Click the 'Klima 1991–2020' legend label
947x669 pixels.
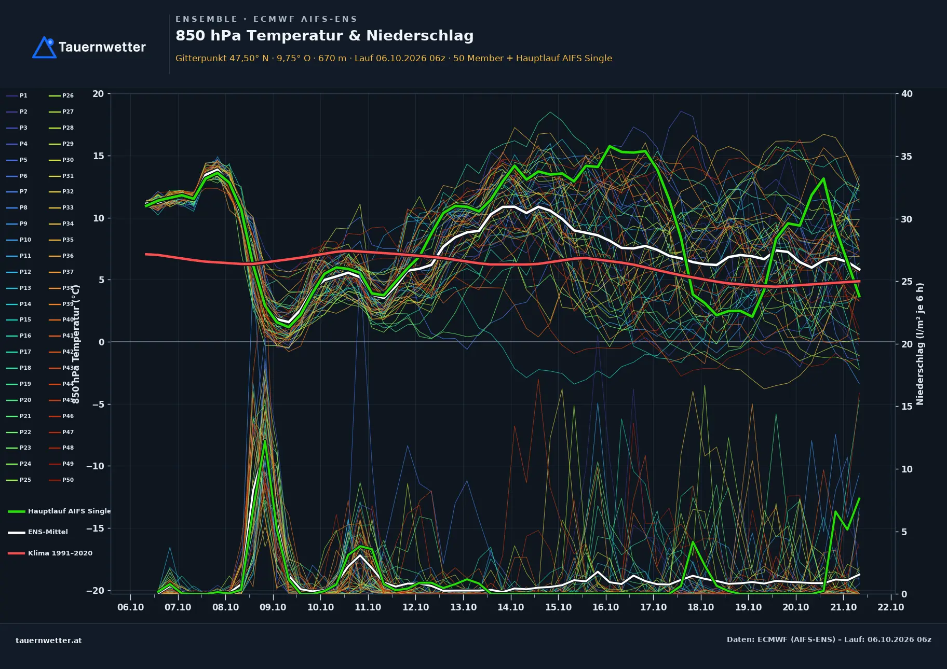(60, 553)
